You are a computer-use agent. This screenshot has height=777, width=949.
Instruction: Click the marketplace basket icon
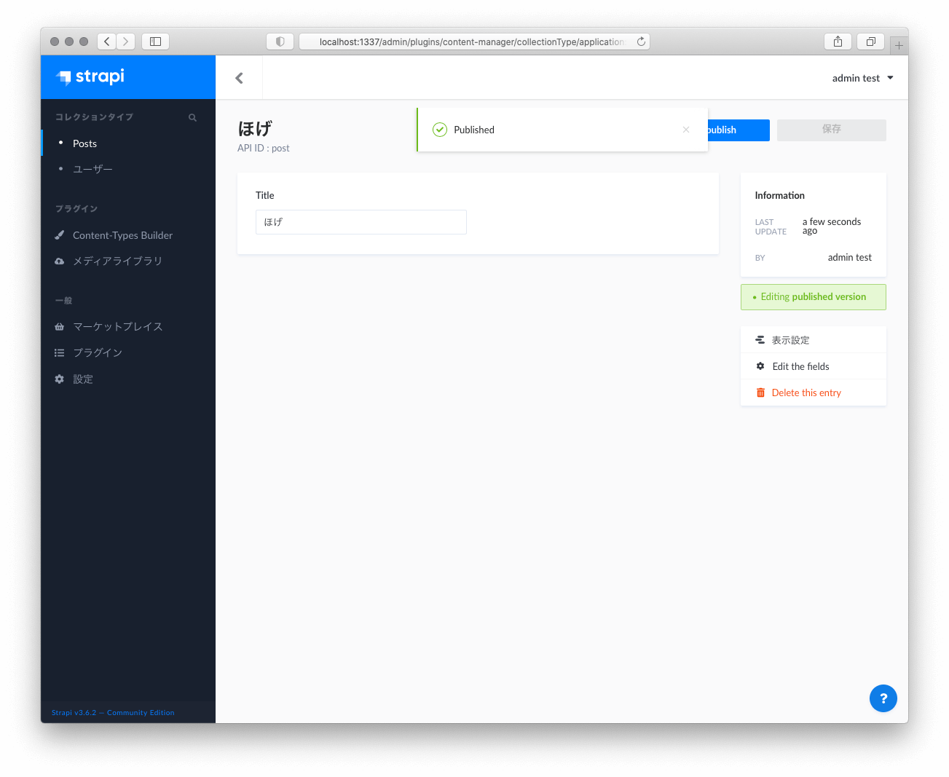(x=60, y=326)
